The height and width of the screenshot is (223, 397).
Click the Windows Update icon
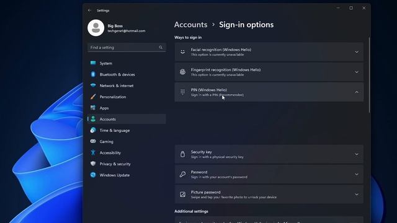pos(93,175)
